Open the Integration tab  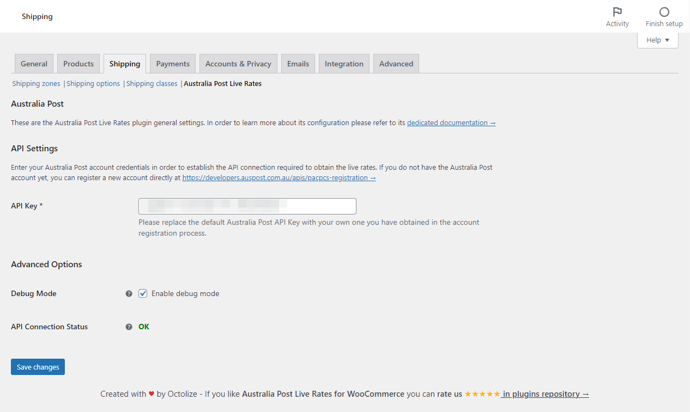tap(344, 64)
